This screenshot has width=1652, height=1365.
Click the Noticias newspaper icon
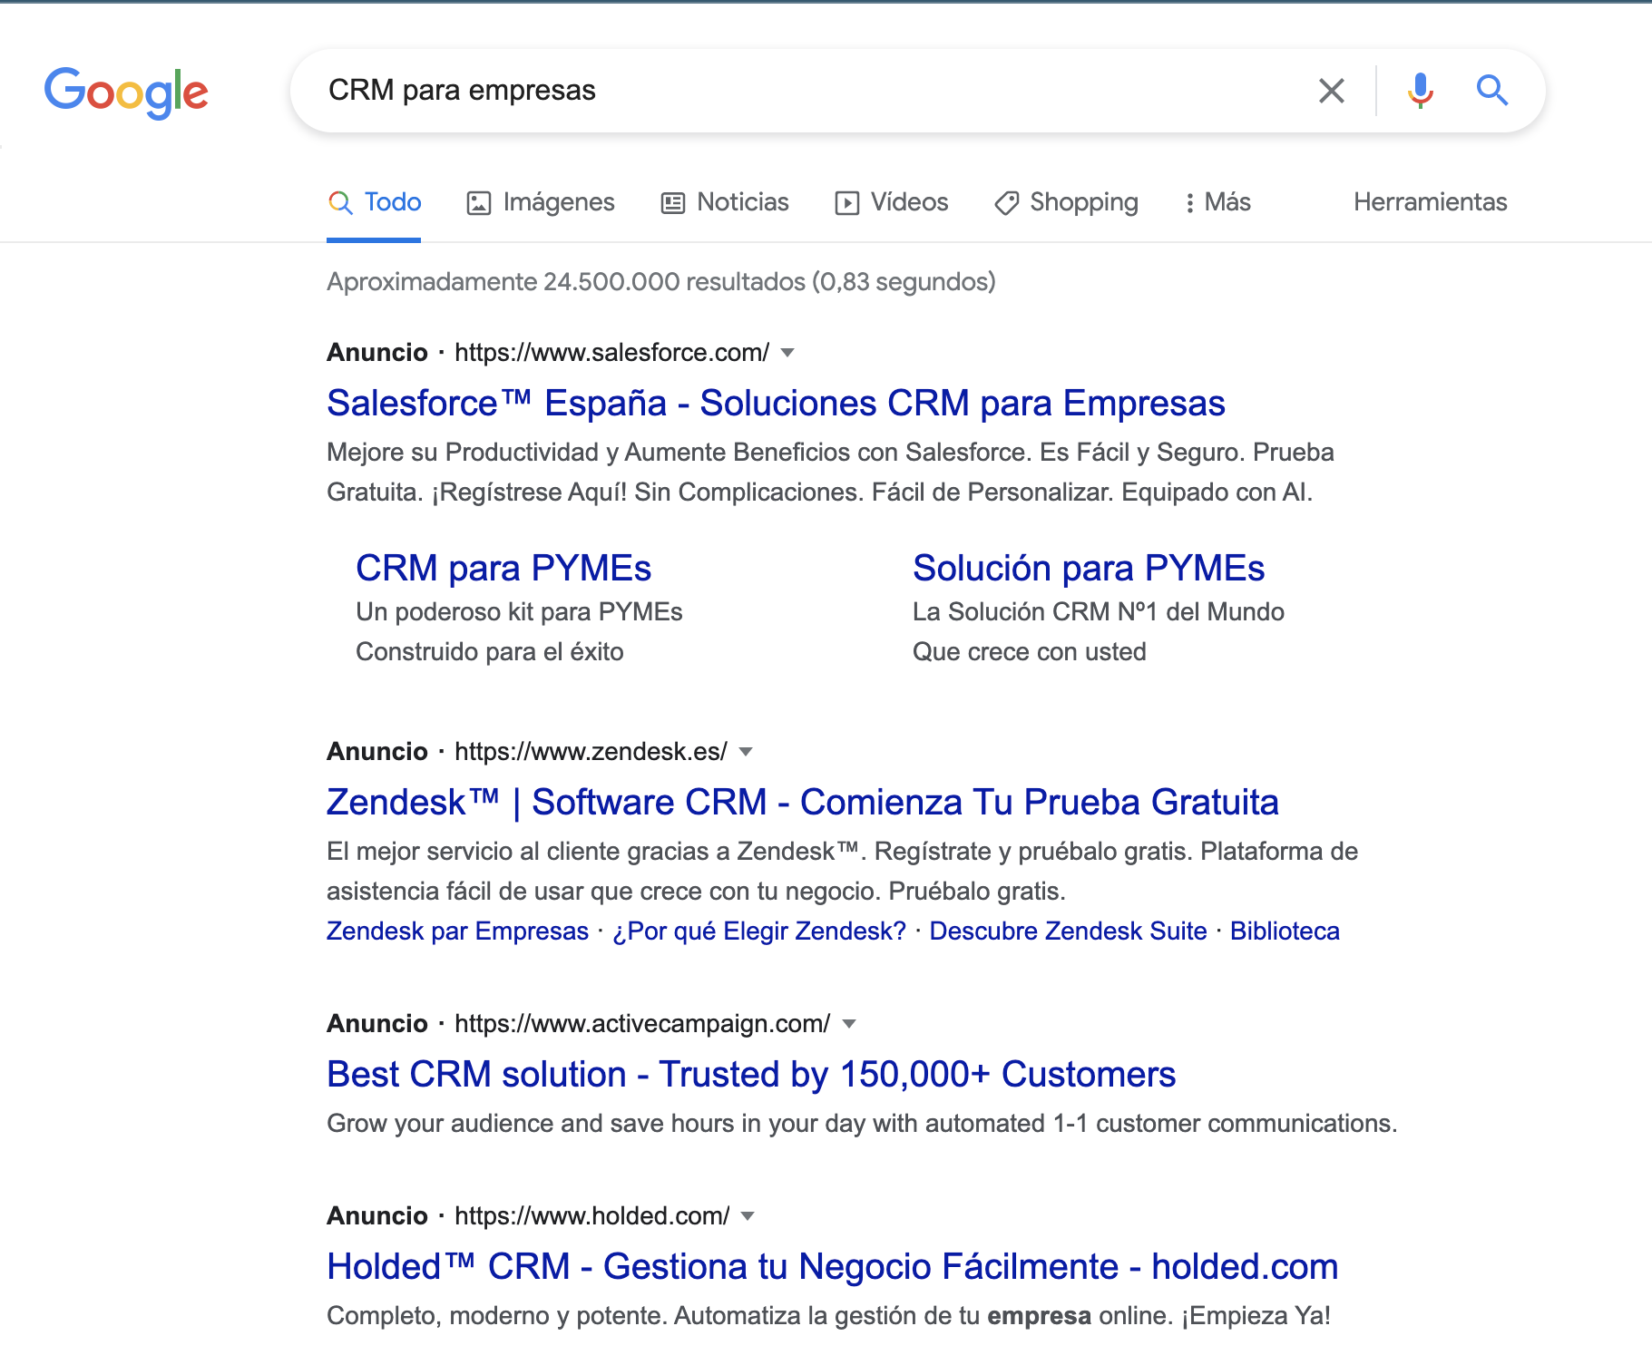pyautogui.click(x=672, y=203)
